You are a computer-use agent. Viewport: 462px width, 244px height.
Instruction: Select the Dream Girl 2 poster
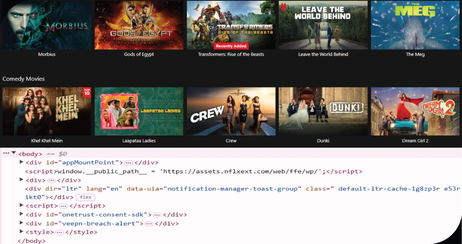[x=415, y=111]
